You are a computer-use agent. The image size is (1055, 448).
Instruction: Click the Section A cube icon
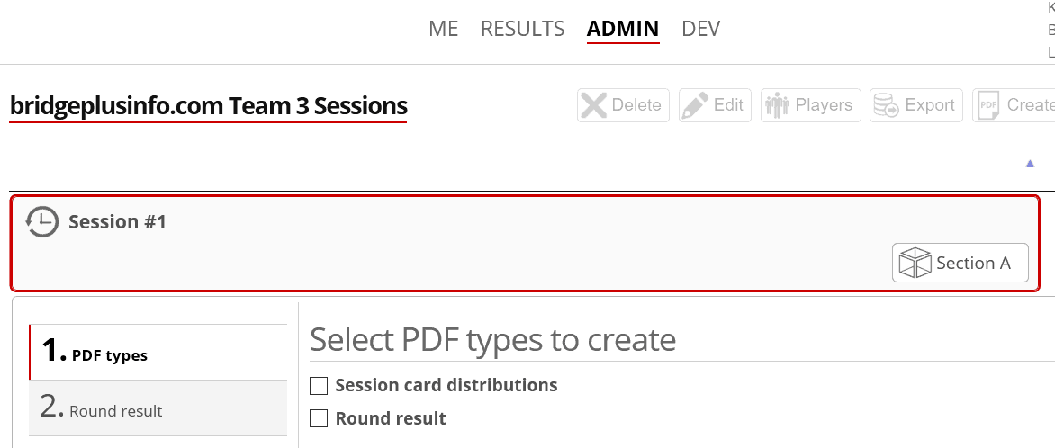tap(915, 263)
